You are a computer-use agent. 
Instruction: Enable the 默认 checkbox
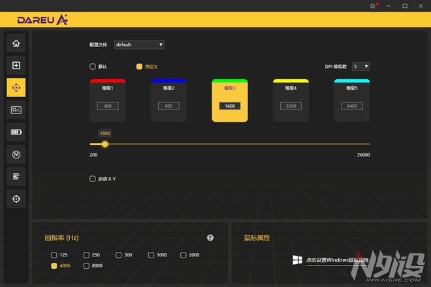[93, 67]
